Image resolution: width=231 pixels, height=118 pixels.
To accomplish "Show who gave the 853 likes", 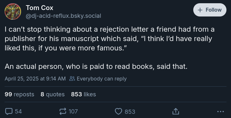I will point(83,94).
